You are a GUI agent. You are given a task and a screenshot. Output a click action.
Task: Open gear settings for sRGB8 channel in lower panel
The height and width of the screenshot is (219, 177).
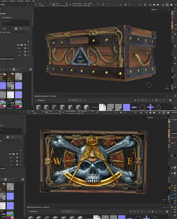[x=17, y=154]
